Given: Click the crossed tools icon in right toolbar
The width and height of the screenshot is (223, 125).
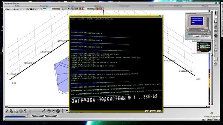Looking at the screenshot, I should pyautogui.click(x=215, y=64).
